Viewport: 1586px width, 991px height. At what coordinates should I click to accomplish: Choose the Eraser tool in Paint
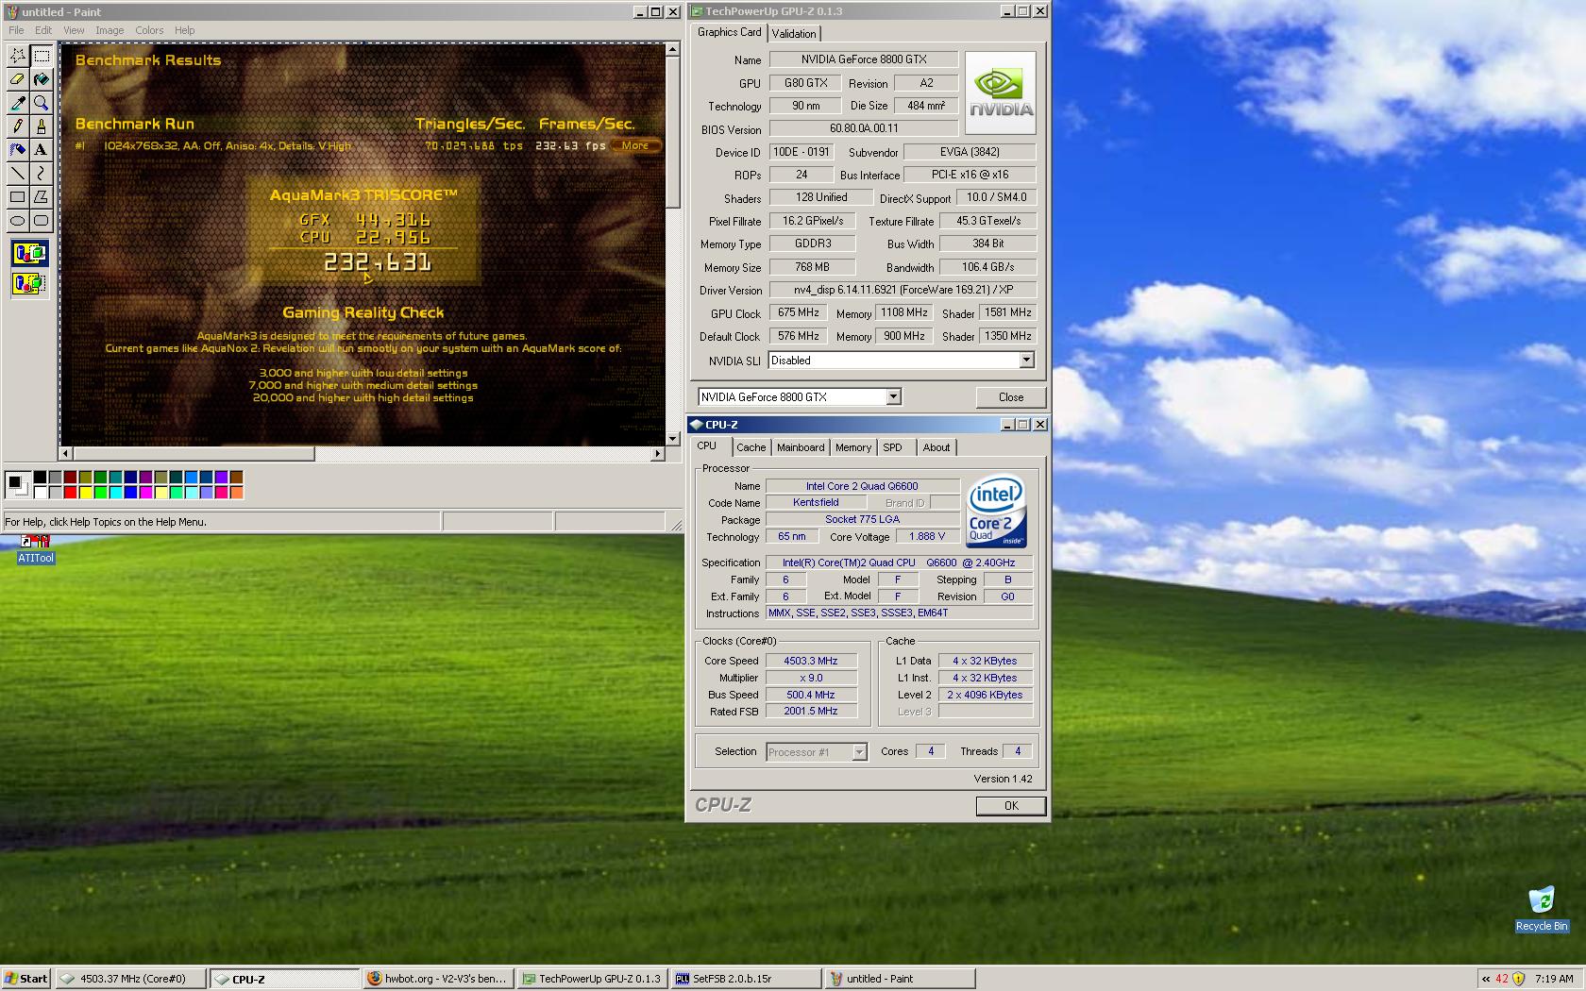pos(17,79)
